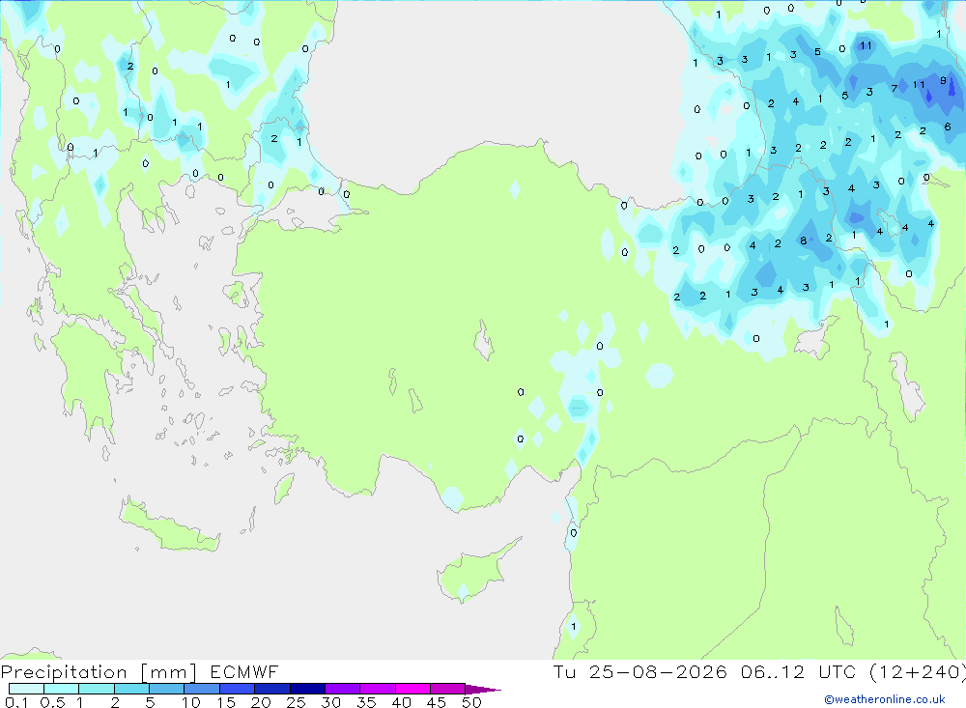Click the 'Tu' weekday label
Screen dimensions: 966x708
564,671
